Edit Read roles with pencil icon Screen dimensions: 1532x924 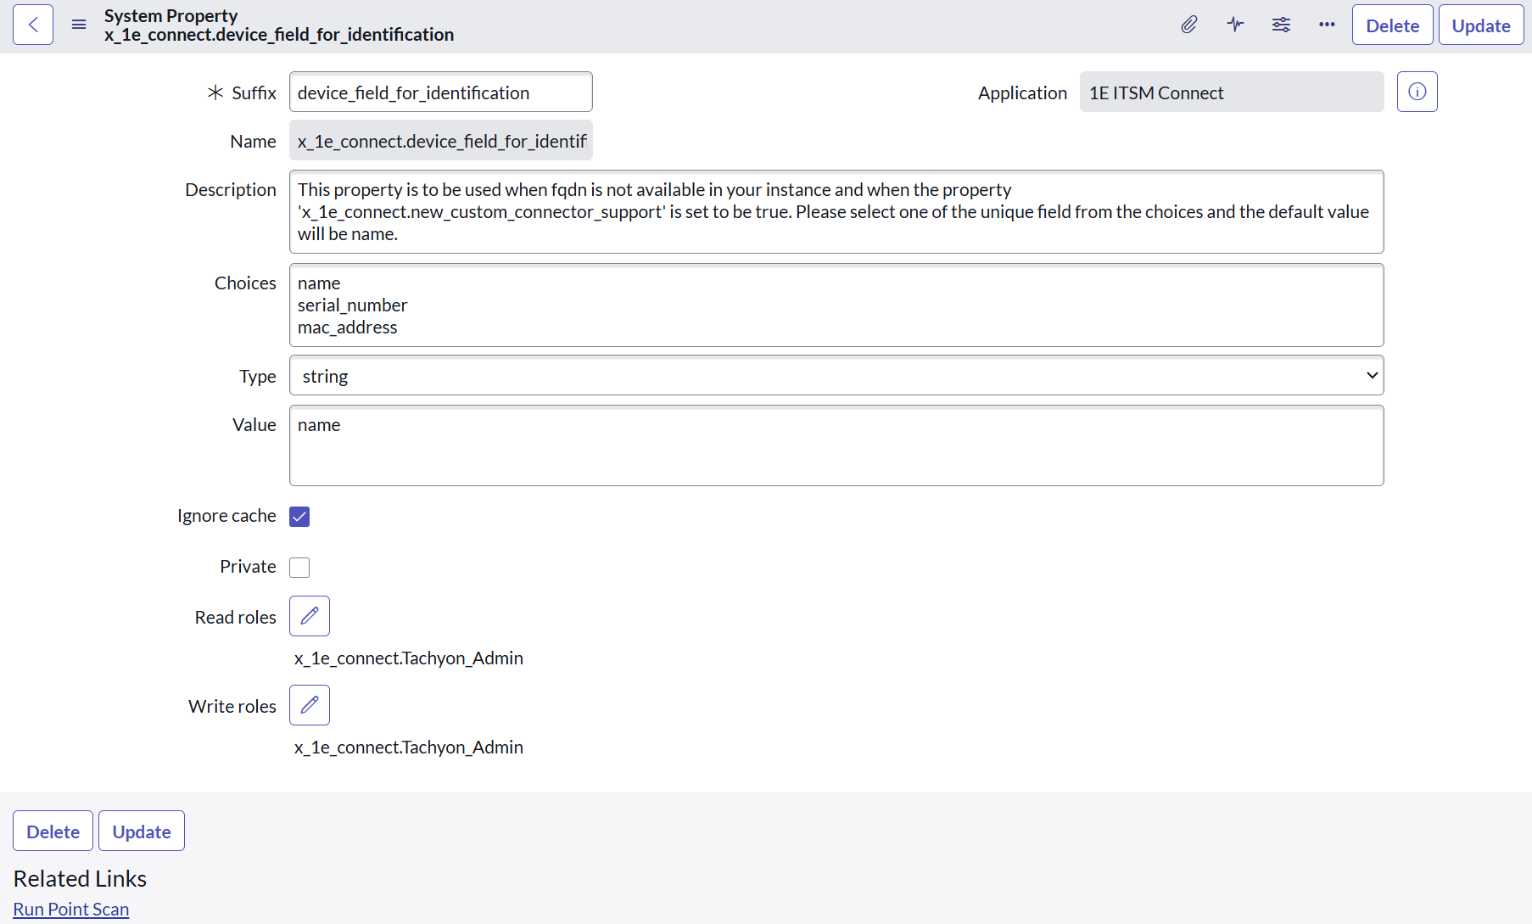point(310,616)
